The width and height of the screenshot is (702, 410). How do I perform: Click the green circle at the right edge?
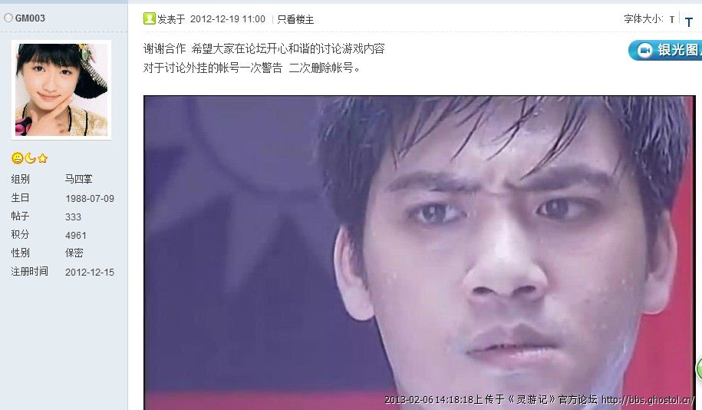click(x=699, y=369)
